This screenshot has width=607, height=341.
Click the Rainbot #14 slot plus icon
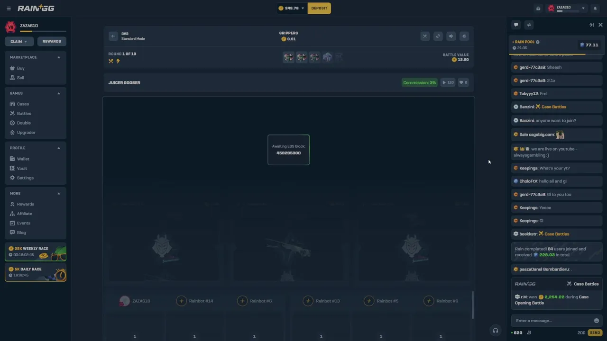click(182, 301)
